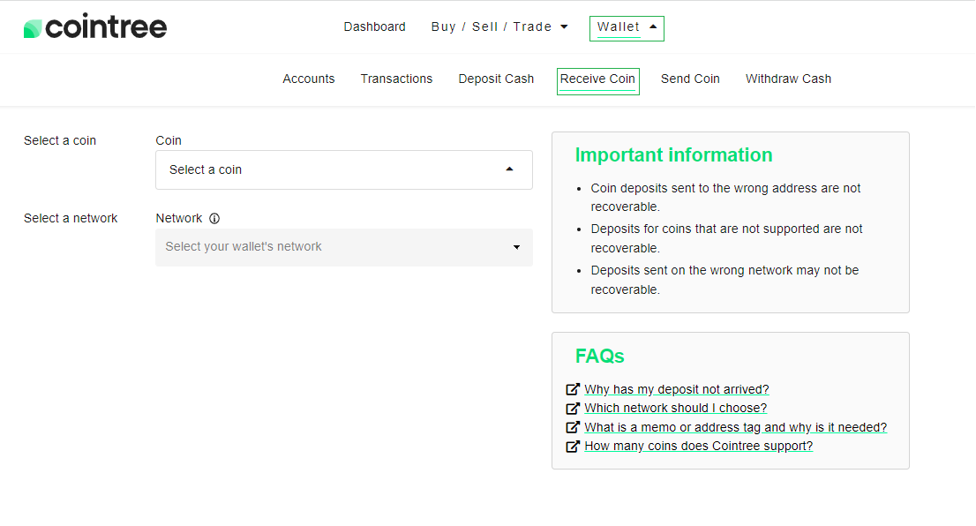The width and height of the screenshot is (976, 526).
Task: Click the 'FAQs' heading
Action: 599,356
